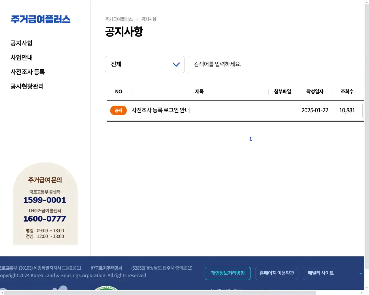Click the 전체 dropdown chevron arrow
Viewport: 369px width, 295px height.
tap(176, 65)
